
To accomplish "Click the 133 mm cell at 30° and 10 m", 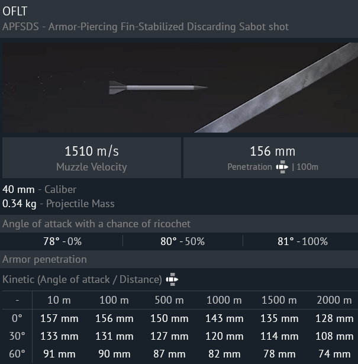I will point(59,336).
